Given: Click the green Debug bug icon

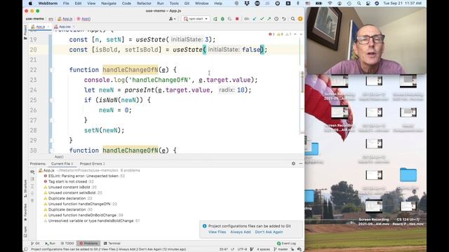Looking at the screenshot, I should pos(222,19).
